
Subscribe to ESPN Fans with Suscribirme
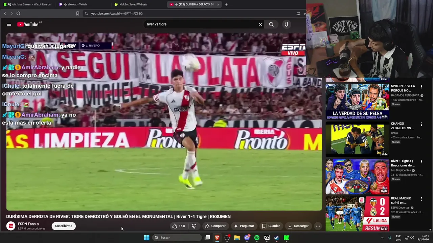click(64, 226)
